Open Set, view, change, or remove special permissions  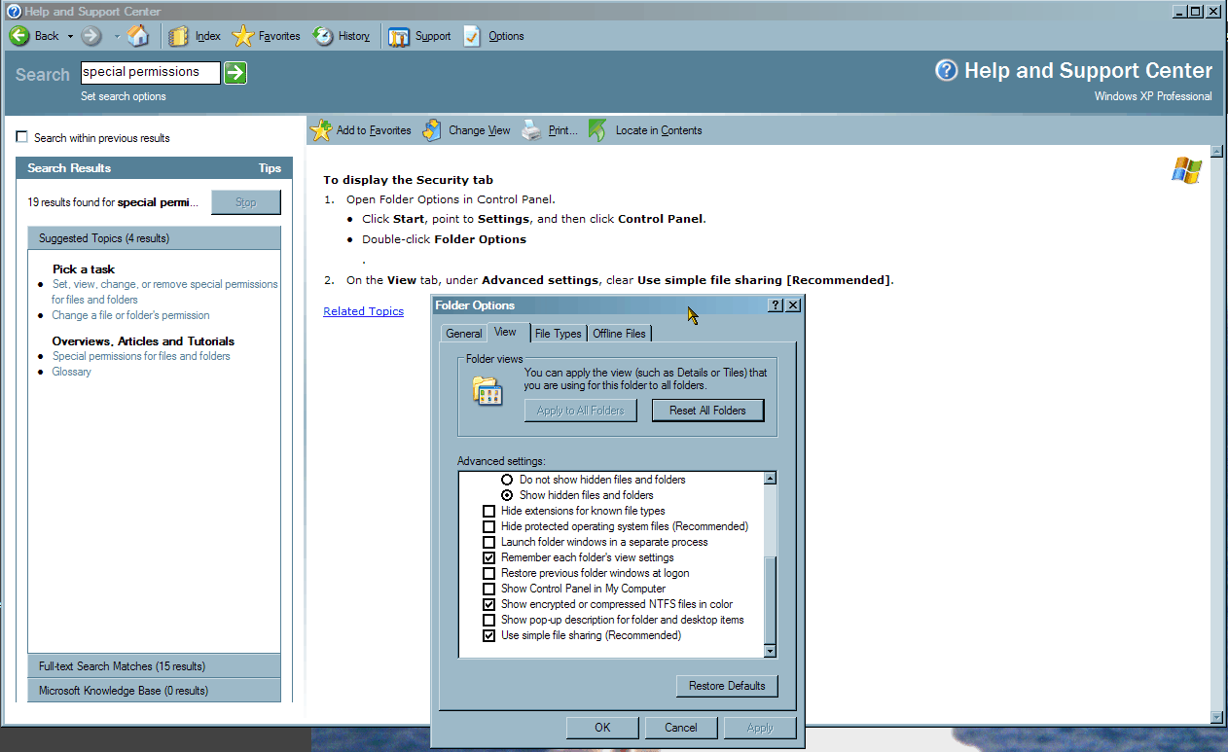164,292
